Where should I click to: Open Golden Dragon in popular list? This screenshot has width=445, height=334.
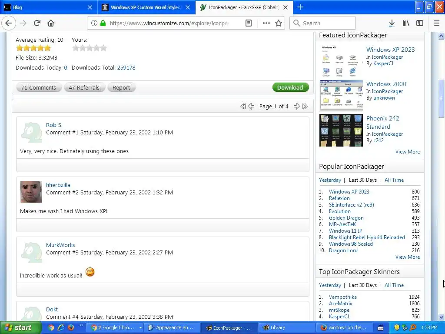point(346,218)
